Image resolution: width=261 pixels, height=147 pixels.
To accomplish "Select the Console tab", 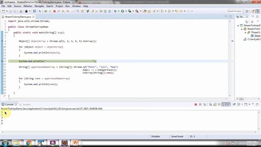I will (9, 105).
